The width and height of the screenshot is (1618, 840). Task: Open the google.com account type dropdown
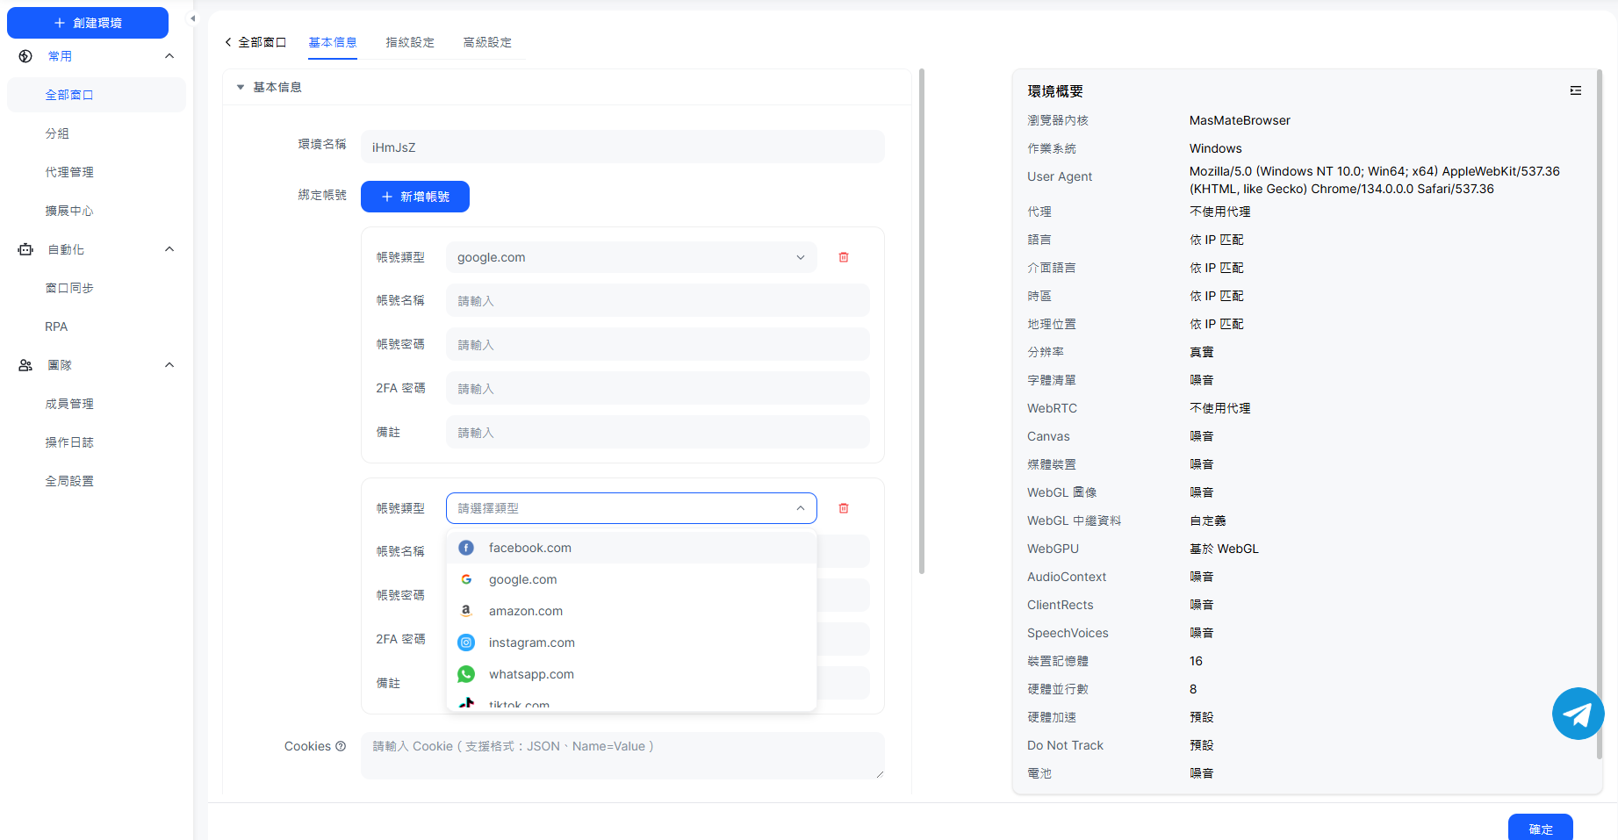(x=630, y=257)
